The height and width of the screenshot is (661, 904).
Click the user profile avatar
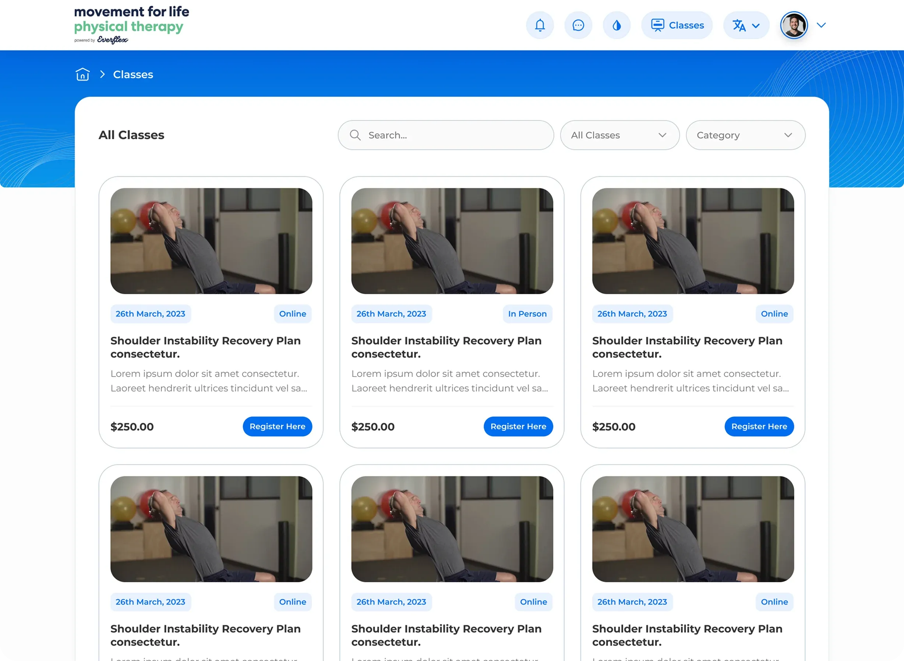pyautogui.click(x=794, y=25)
